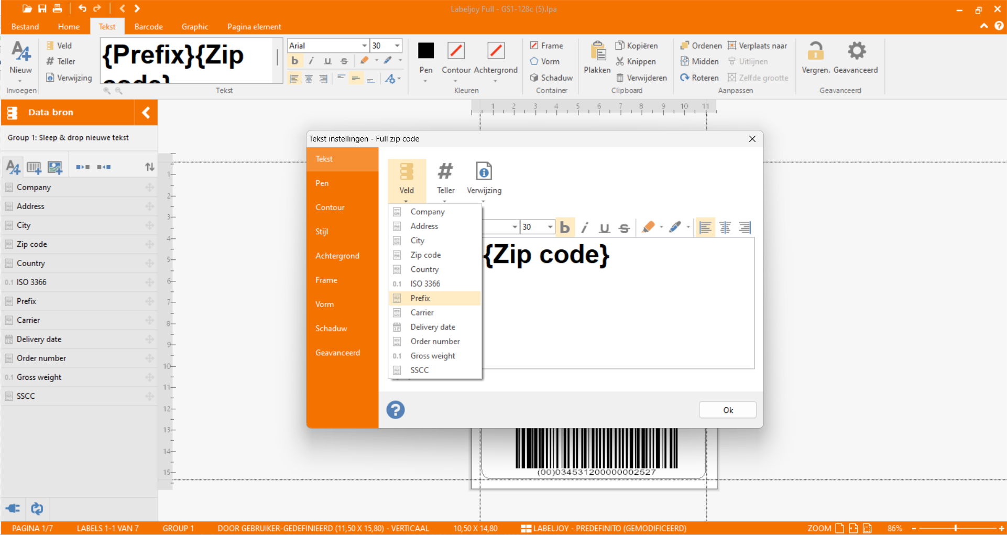
Task: Click the connection plug icon at panel bottom
Action: (x=13, y=508)
